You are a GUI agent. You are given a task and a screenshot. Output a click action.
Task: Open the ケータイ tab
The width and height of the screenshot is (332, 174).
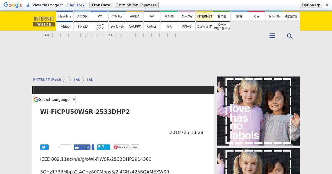[187, 16]
